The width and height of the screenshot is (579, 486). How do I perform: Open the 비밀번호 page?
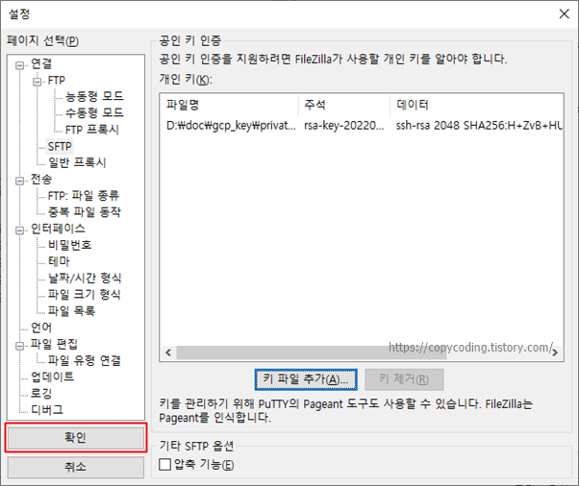[70, 245]
